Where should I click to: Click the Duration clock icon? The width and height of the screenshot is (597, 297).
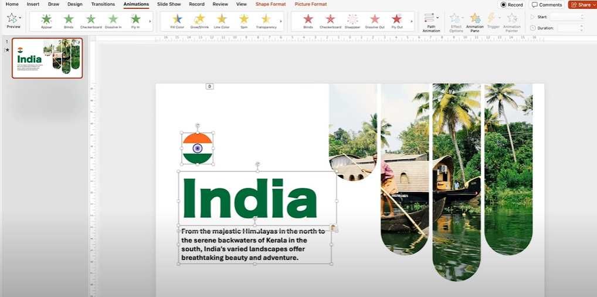tap(532, 28)
